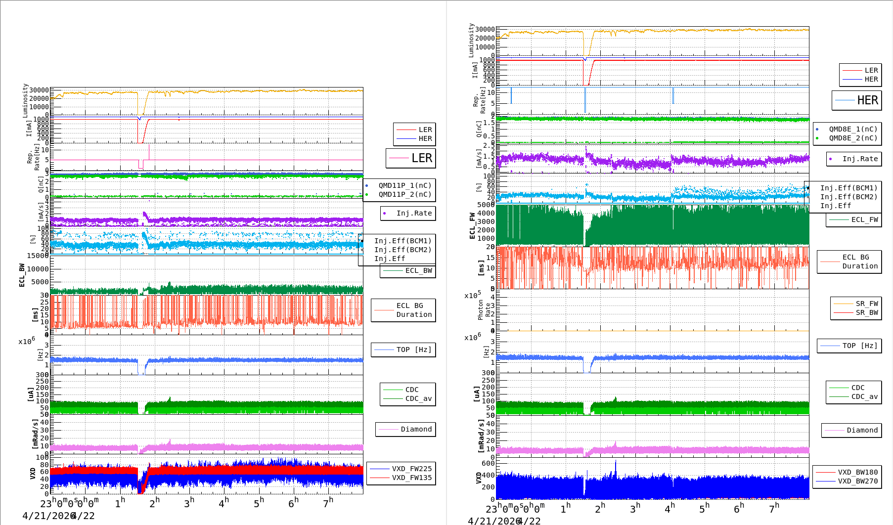
Task: Select the QMD11P_1(nC) legend entry
Action: coord(404,185)
